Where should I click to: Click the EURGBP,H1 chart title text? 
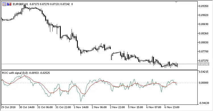[20, 4]
